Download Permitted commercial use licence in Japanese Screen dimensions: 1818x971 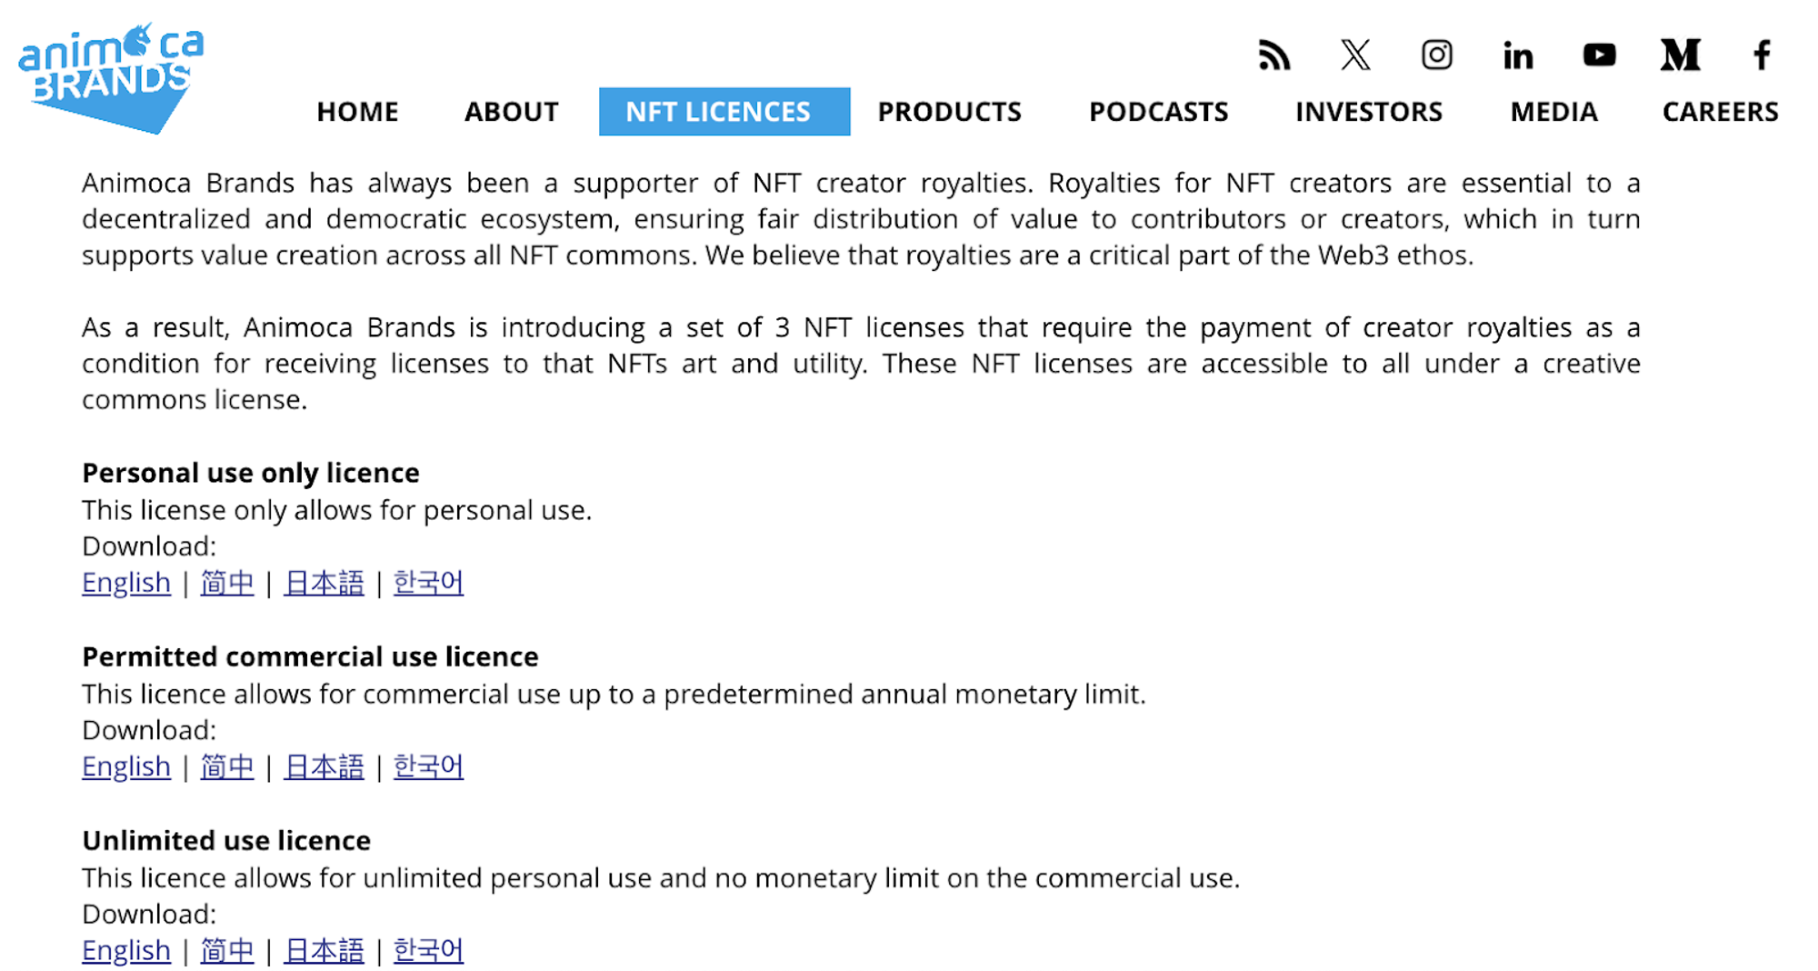(x=324, y=767)
